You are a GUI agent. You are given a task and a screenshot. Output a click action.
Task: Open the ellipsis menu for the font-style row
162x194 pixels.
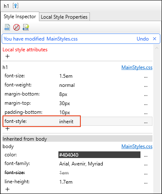point(146,122)
